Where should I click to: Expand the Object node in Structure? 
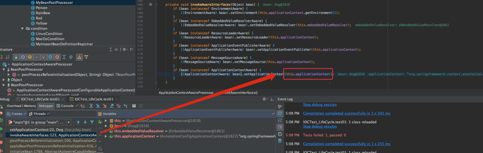click(x=4, y=80)
